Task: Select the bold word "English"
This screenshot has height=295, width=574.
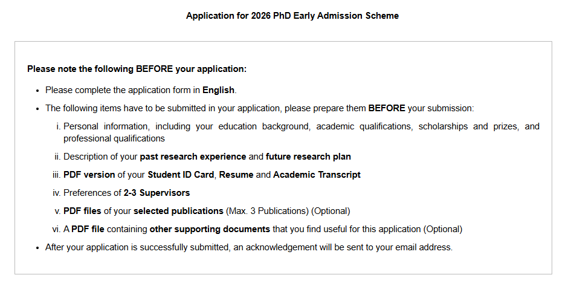Action: 218,90
